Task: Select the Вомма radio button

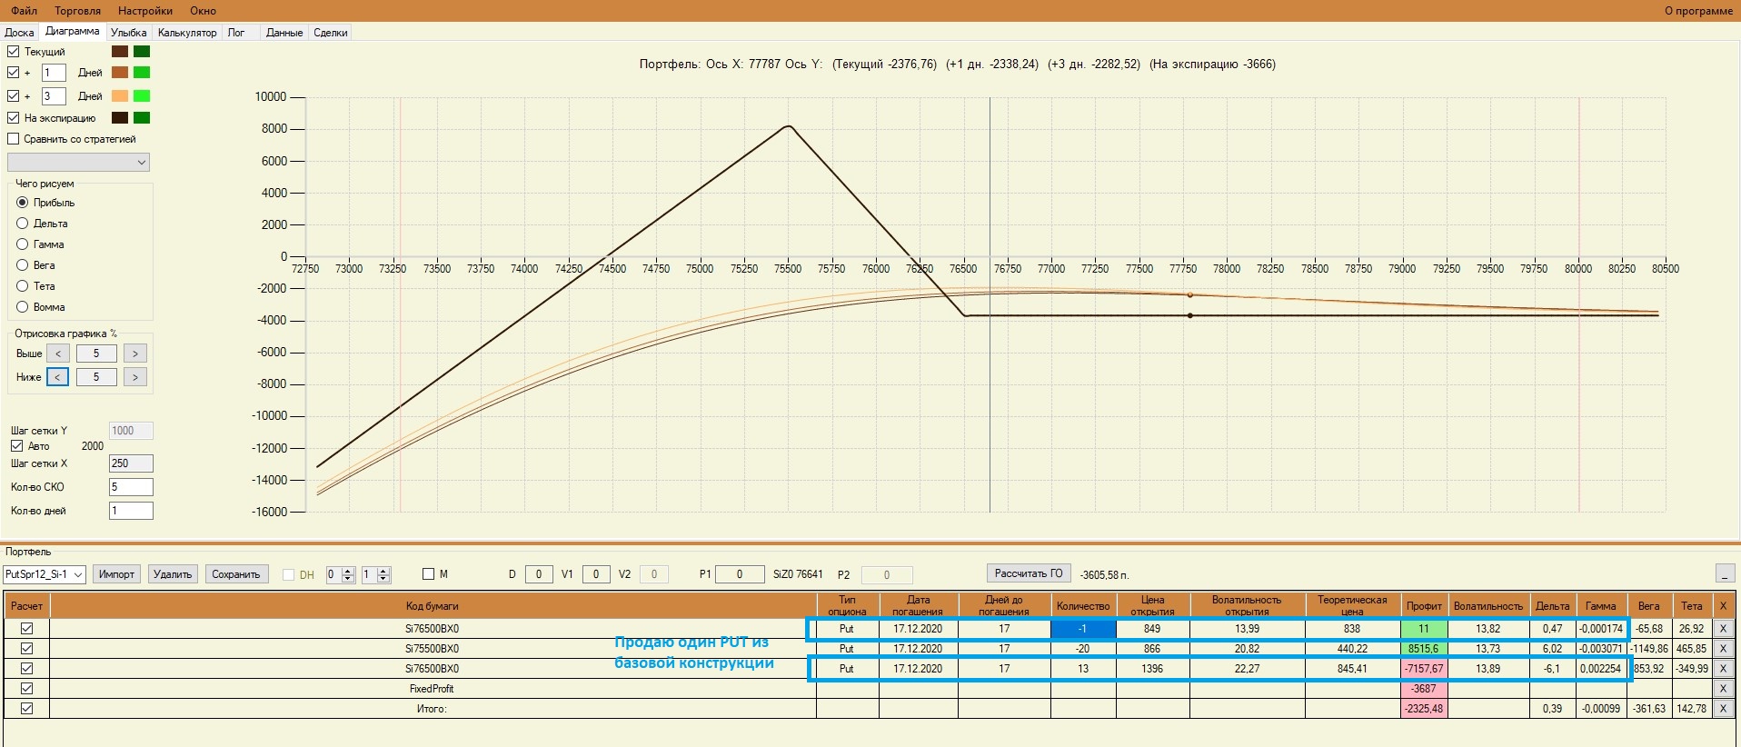Action: pyautogui.click(x=23, y=307)
